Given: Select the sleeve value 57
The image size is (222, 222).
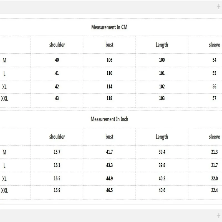Looking at the screenshot, I should click(x=214, y=98).
